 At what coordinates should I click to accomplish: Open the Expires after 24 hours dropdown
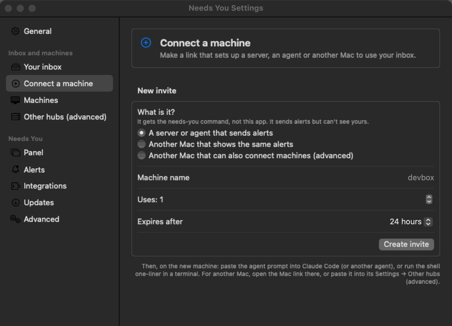[411, 222]
